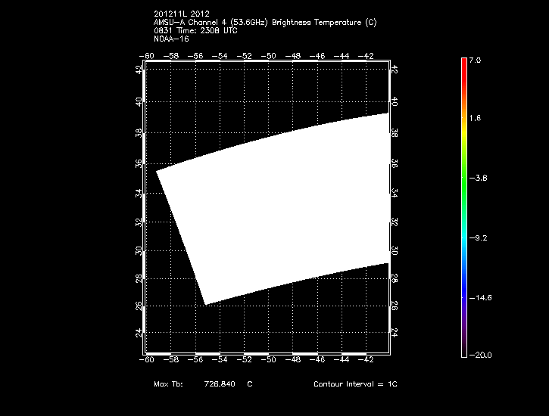Click the -50 longitude label on top axis
The image size is (549, 416).
click(268, 56)
